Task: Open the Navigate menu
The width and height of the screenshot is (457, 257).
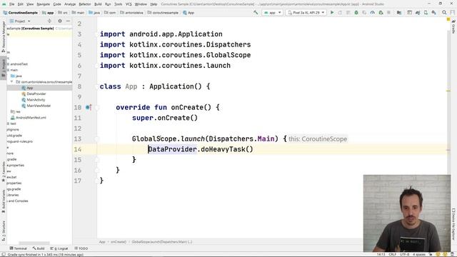Action: (43, 4)
